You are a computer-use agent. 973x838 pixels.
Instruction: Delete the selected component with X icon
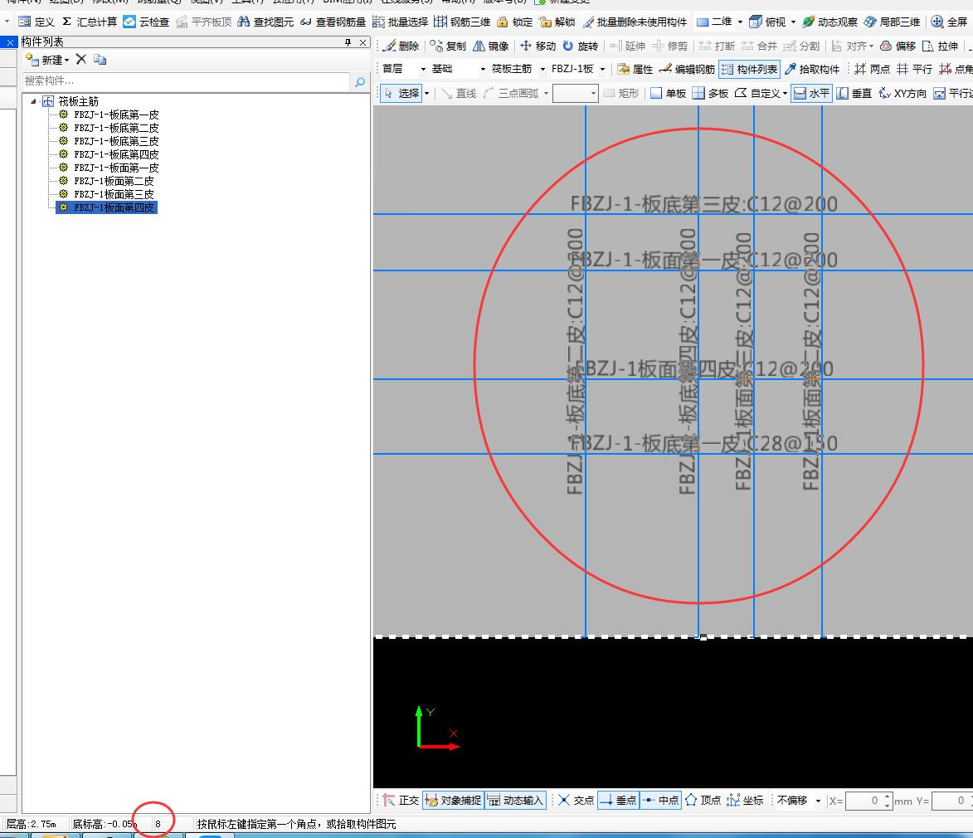(x=80, y=59)
